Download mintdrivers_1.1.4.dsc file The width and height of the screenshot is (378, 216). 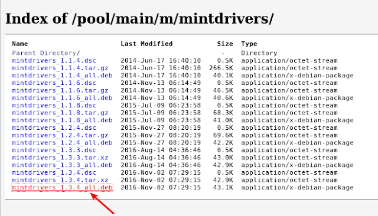[x=54, y=60]
